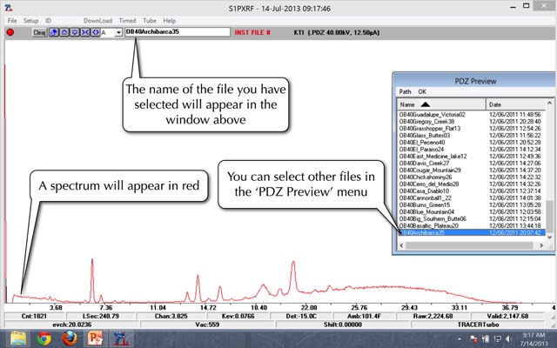This screenshot has width=557, height=348.
Task: Open Firefox from the taskbar
Action: [70, 338]
